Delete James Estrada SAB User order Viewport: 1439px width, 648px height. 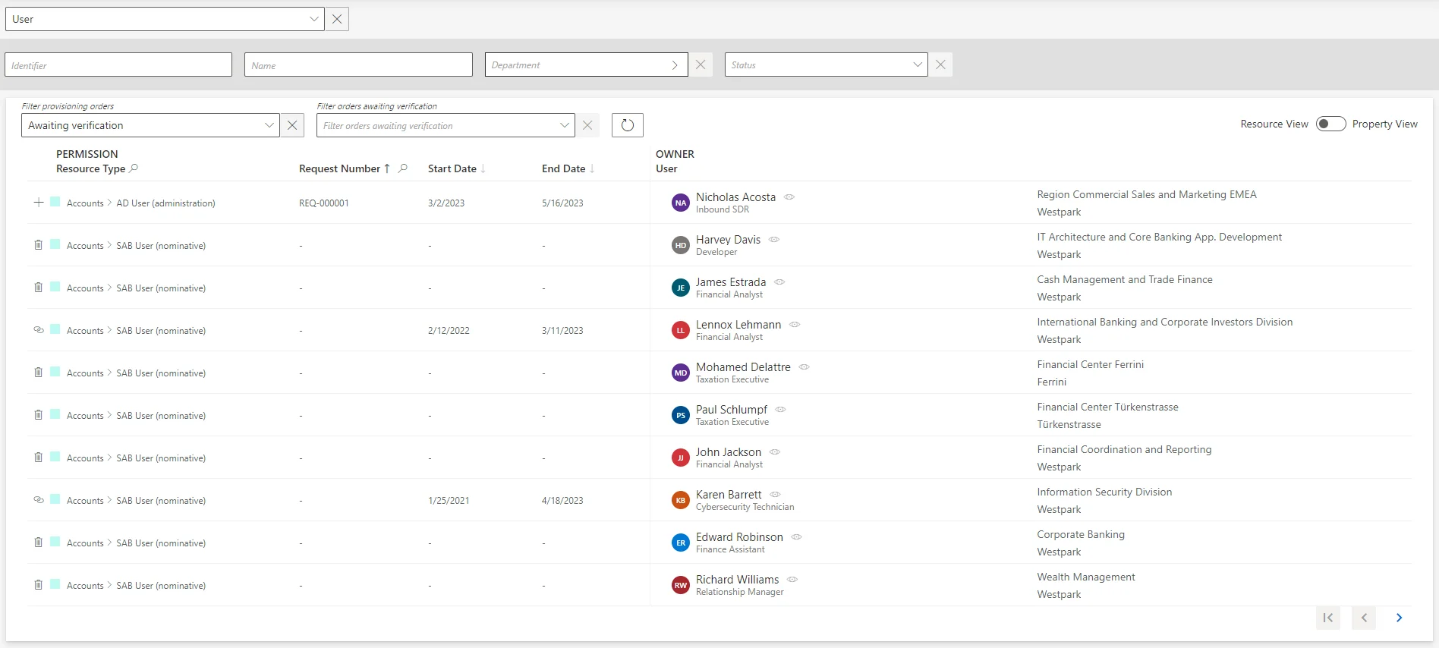coord(39,287)
